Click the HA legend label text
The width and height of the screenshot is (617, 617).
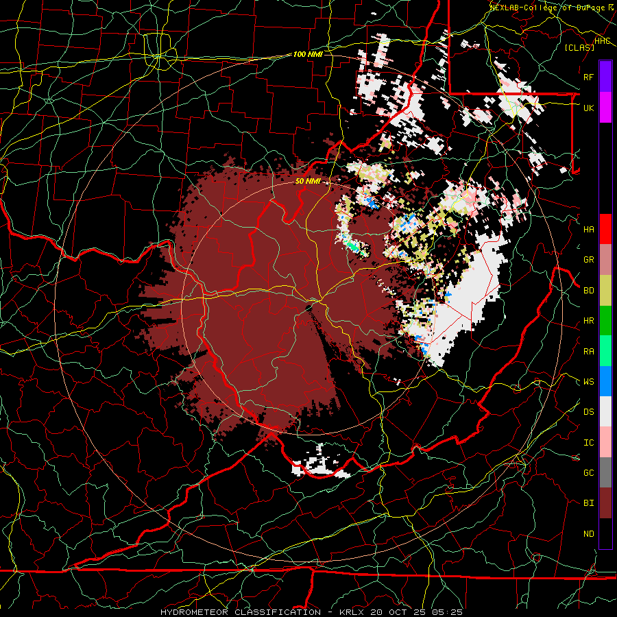pos(589,230)
